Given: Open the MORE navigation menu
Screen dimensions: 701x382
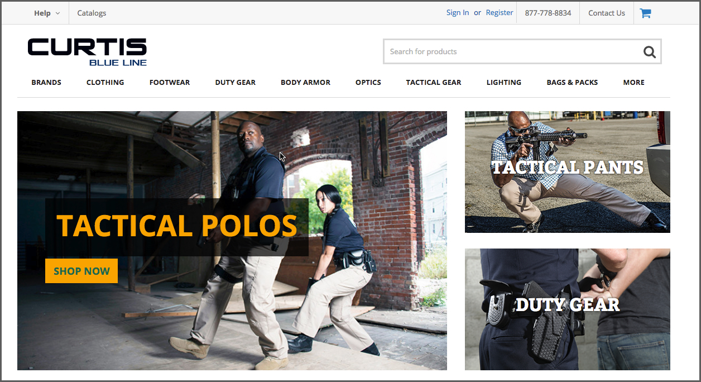Looking at the screenshot, I should pyautogui.click(x=633, y=82).
